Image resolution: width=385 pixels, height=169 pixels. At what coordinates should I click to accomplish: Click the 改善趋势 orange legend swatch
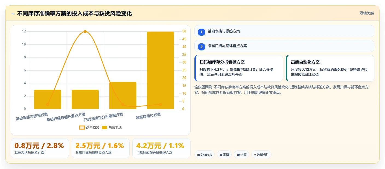coord(82,127)
